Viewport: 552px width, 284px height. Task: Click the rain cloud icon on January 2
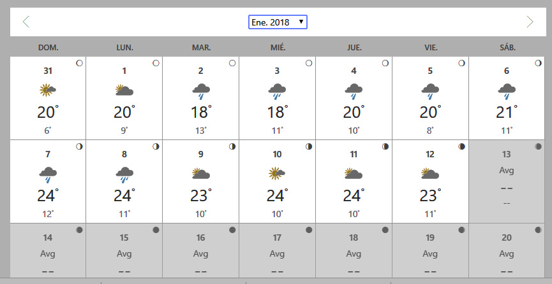click(x=200, y=91)
